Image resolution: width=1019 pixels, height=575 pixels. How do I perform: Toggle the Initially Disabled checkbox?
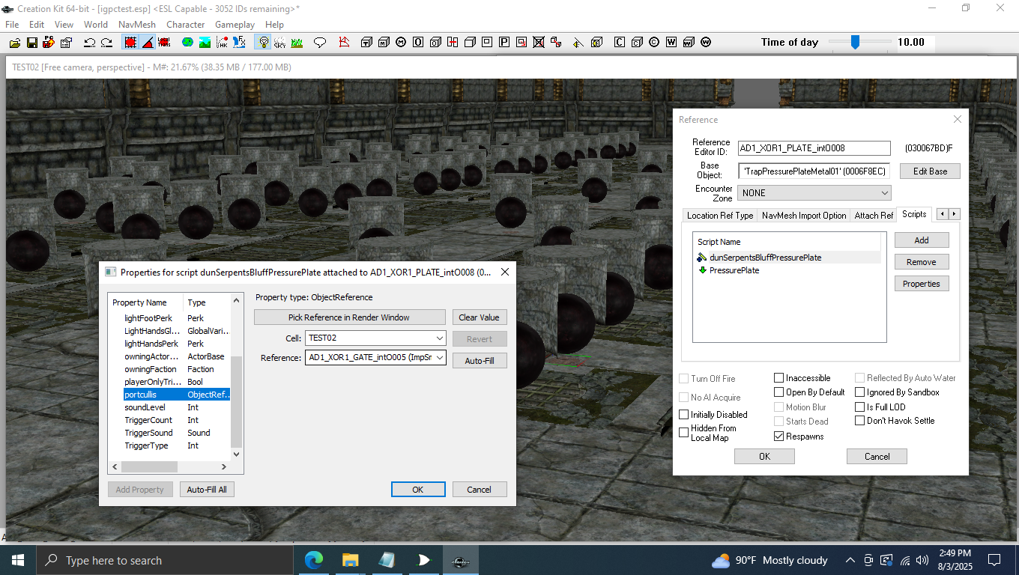pos(683,415)
